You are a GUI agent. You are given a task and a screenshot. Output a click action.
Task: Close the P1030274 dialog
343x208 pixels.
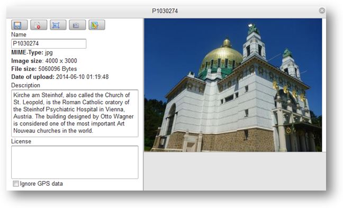pyautogui.click(x=322, y=11)
